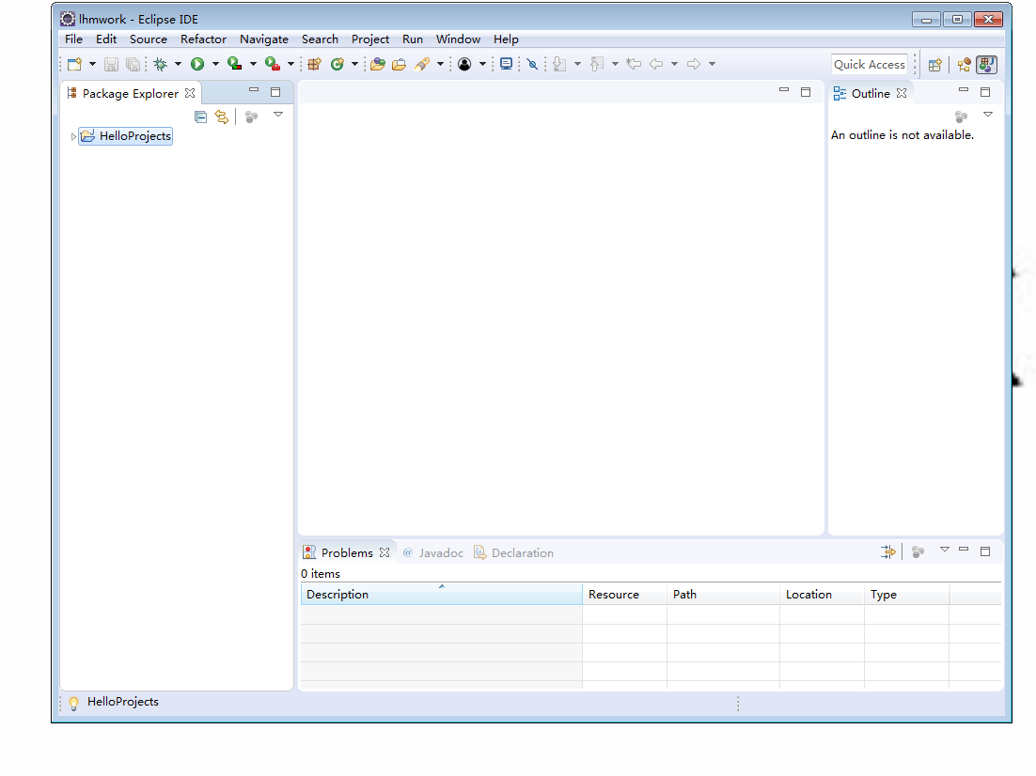Click the New wizard icon
This screenshot has height=776, width=1036.
coord(74,64)
